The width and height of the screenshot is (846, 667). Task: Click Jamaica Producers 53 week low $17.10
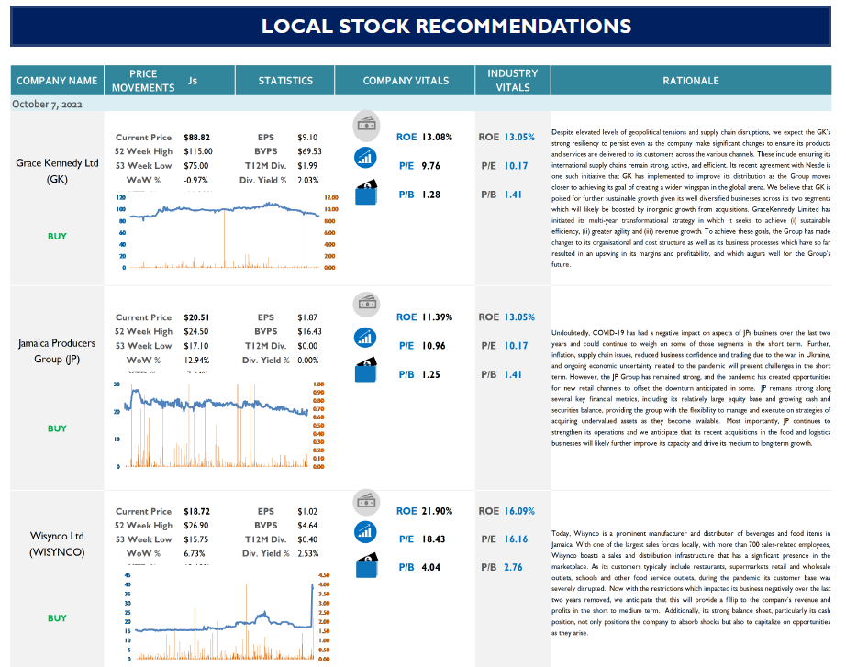tap(195, 345)
